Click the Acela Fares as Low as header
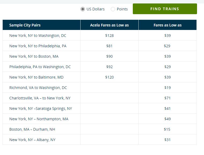204x155 pixels. (109, 25)
